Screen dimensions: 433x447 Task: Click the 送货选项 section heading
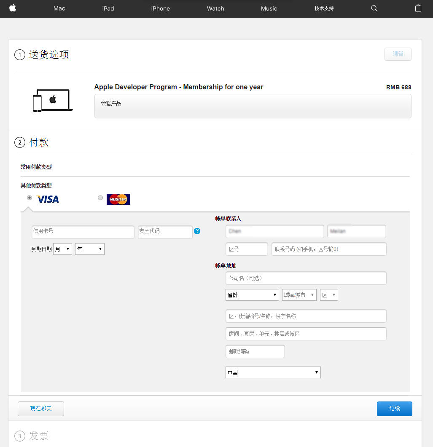[x=49, y=55]
